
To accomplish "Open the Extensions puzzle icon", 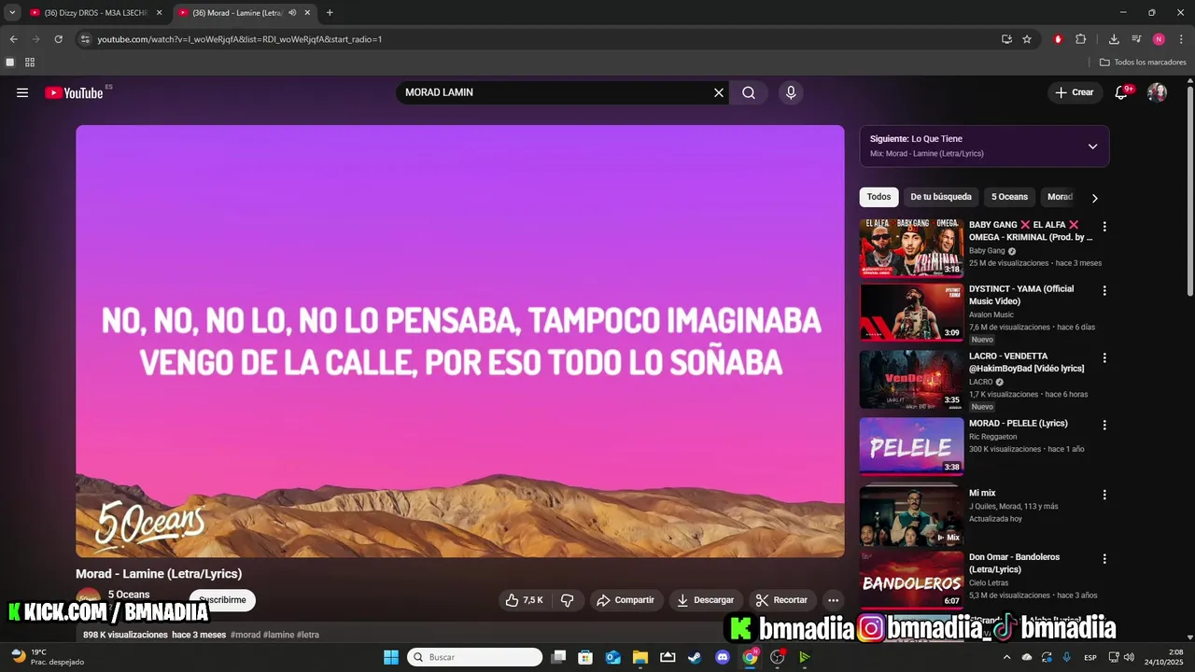I will tap(1081, 39).
